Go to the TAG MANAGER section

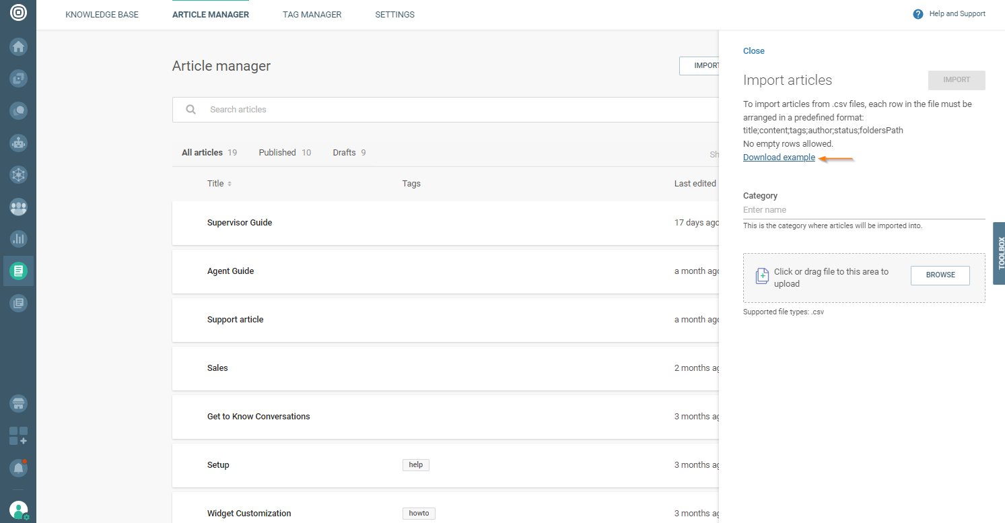coord(312,14)
